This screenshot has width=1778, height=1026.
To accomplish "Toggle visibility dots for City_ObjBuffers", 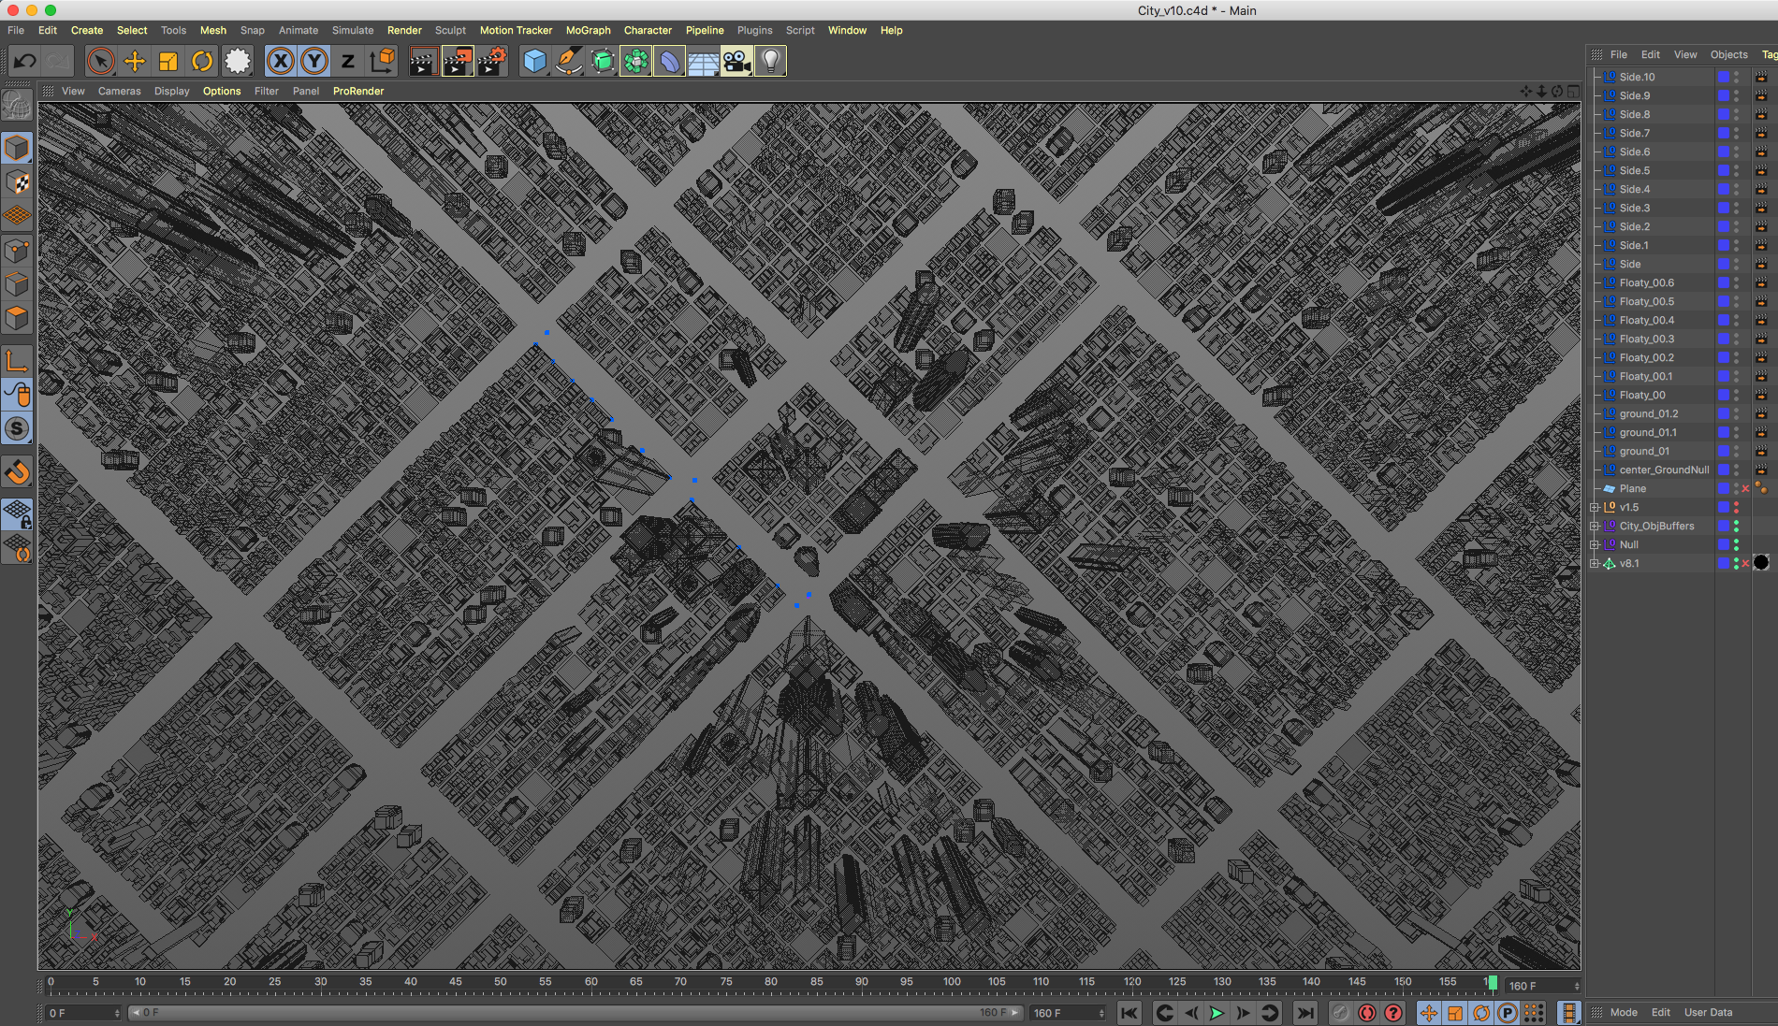I will point(1736,526).
